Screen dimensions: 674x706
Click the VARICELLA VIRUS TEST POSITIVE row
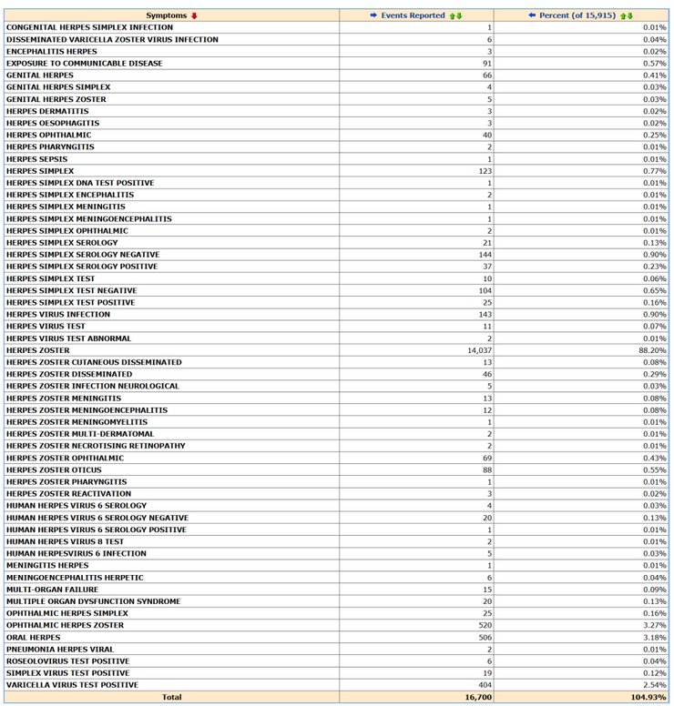coord(336,685)
